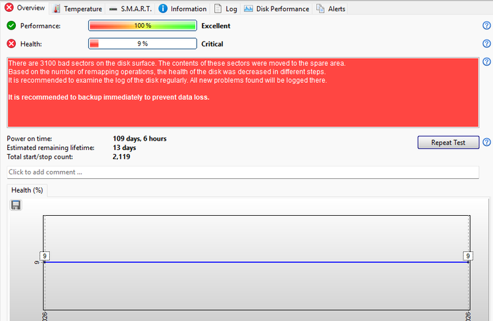This screenshot has height=321, width=493.
Task: Click the red Health status error icon
Action: (11, 43)
